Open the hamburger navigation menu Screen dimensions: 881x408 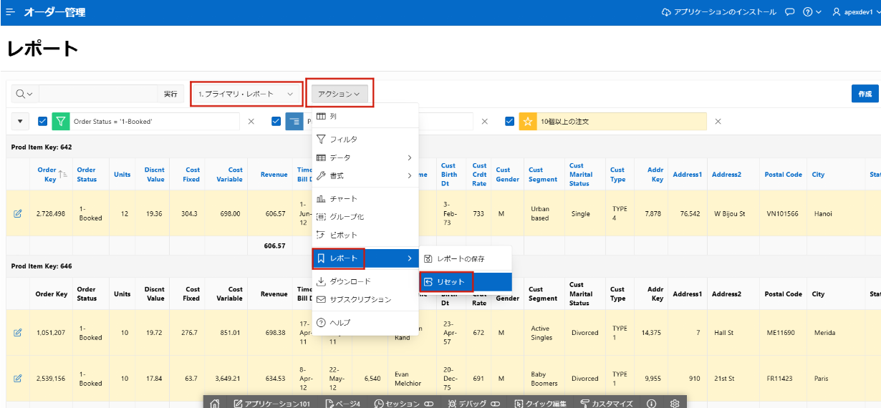point(10,12)
